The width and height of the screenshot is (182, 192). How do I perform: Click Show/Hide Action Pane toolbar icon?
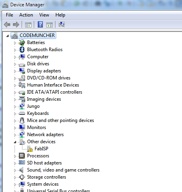50,25
